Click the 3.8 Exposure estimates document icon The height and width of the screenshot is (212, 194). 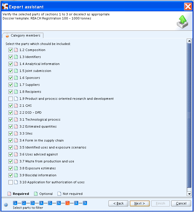pyautogui.click(x=16, y=168)
